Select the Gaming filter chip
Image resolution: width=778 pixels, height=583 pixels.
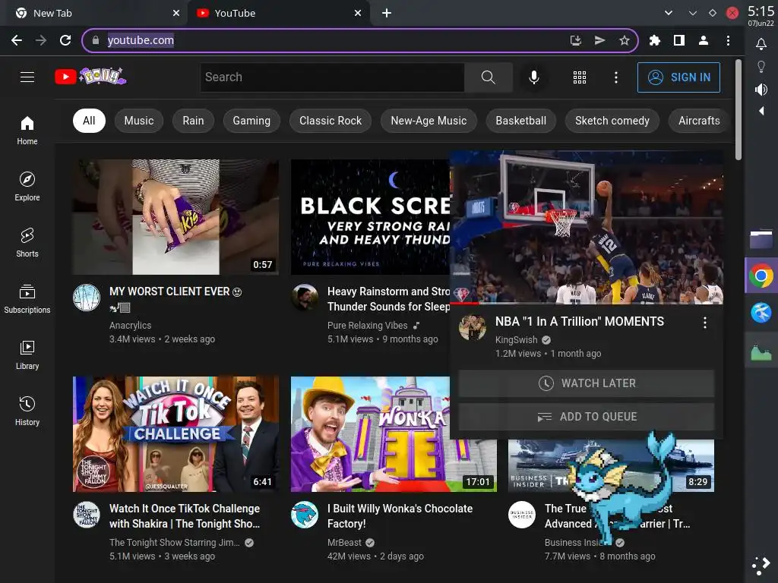(x=251, y=121)
